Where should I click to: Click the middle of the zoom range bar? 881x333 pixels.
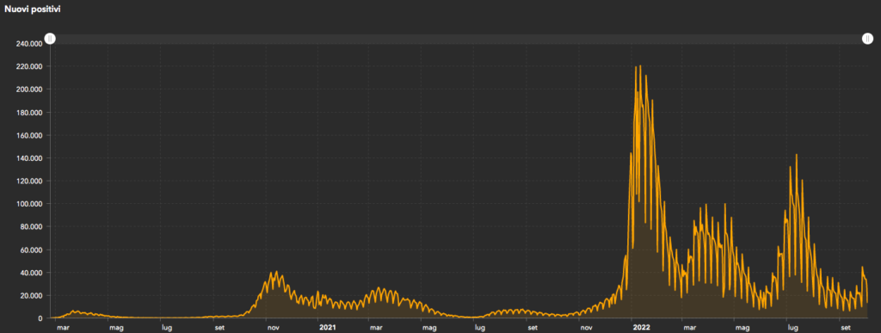[459, 39]
